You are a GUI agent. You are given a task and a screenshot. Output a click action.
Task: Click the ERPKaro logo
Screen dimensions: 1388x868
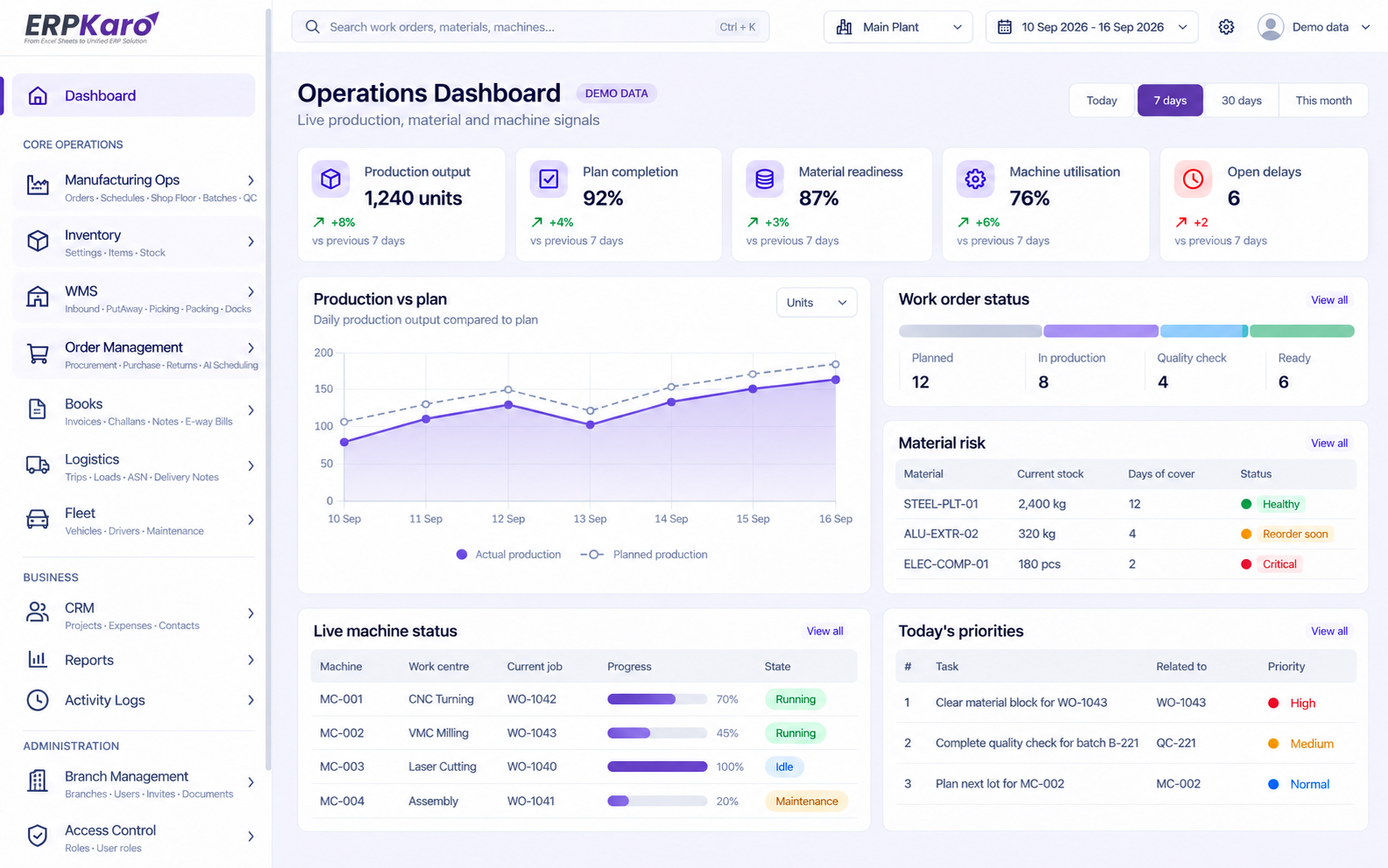[x=91, y=27]
